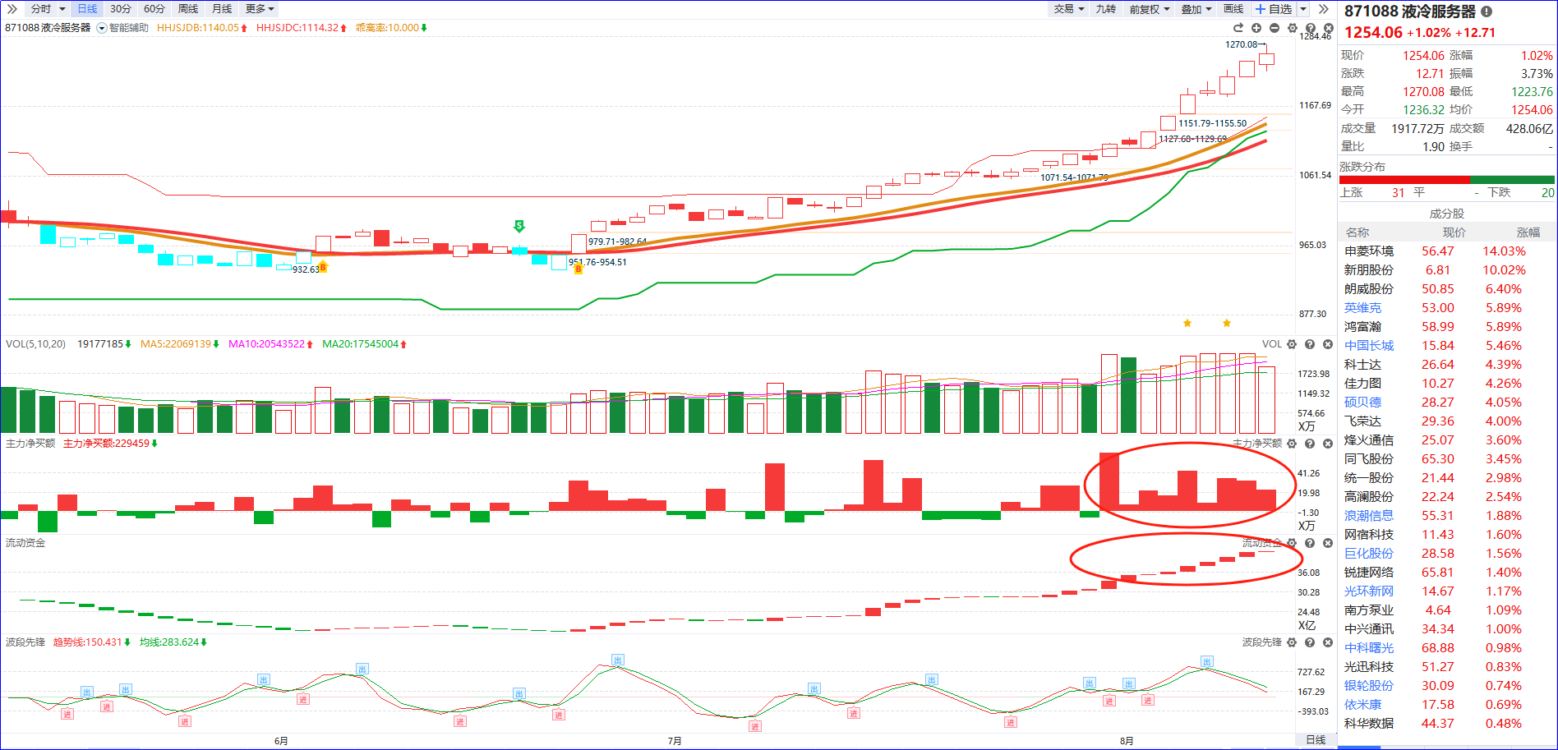Viewport: 1558px width, 750px height.
Task: Zoom out the K-line chart with the minus icon
Action: pos(1275,28)
